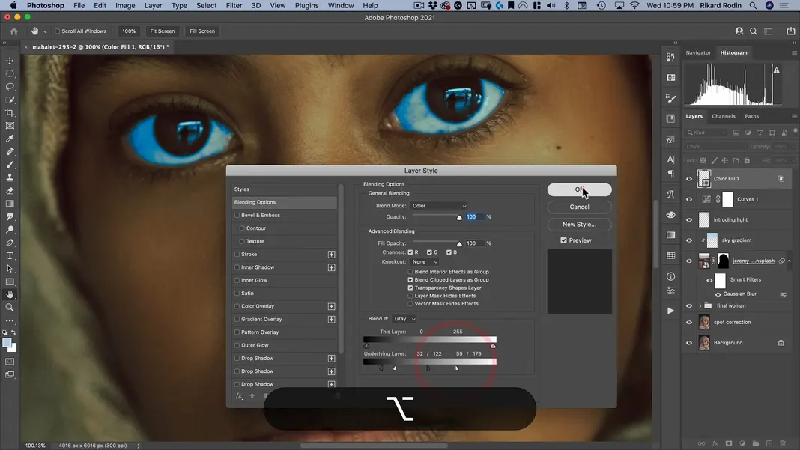
Task: Add another Stroke effect with plus icon
Action: (331, 254)
